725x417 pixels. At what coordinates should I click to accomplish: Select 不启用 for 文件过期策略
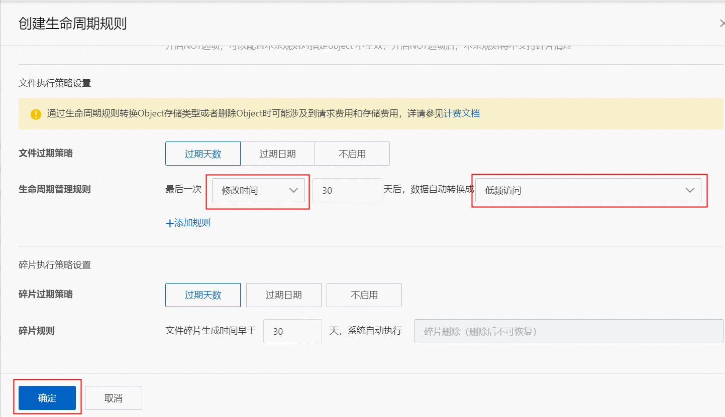[x=352, y=154]
